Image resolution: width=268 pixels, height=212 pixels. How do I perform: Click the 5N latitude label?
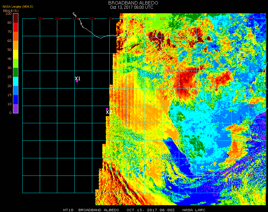251,36
